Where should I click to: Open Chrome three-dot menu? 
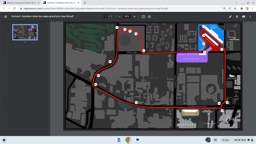click(252, 8)
